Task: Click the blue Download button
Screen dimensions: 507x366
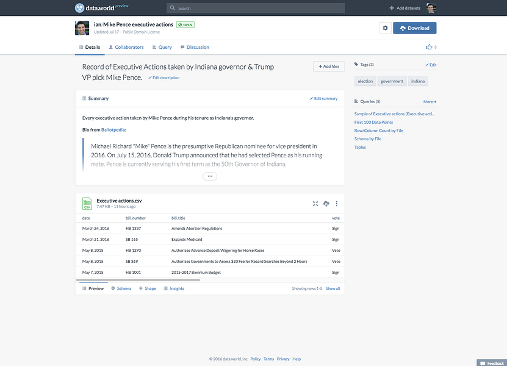Action: pyautogui.click(x=414, y=28)
